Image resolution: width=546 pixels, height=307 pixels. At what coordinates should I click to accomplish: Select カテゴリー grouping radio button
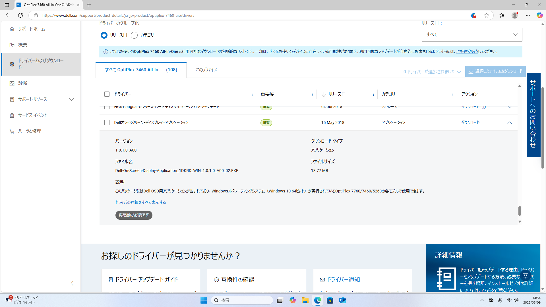point(134,35)
